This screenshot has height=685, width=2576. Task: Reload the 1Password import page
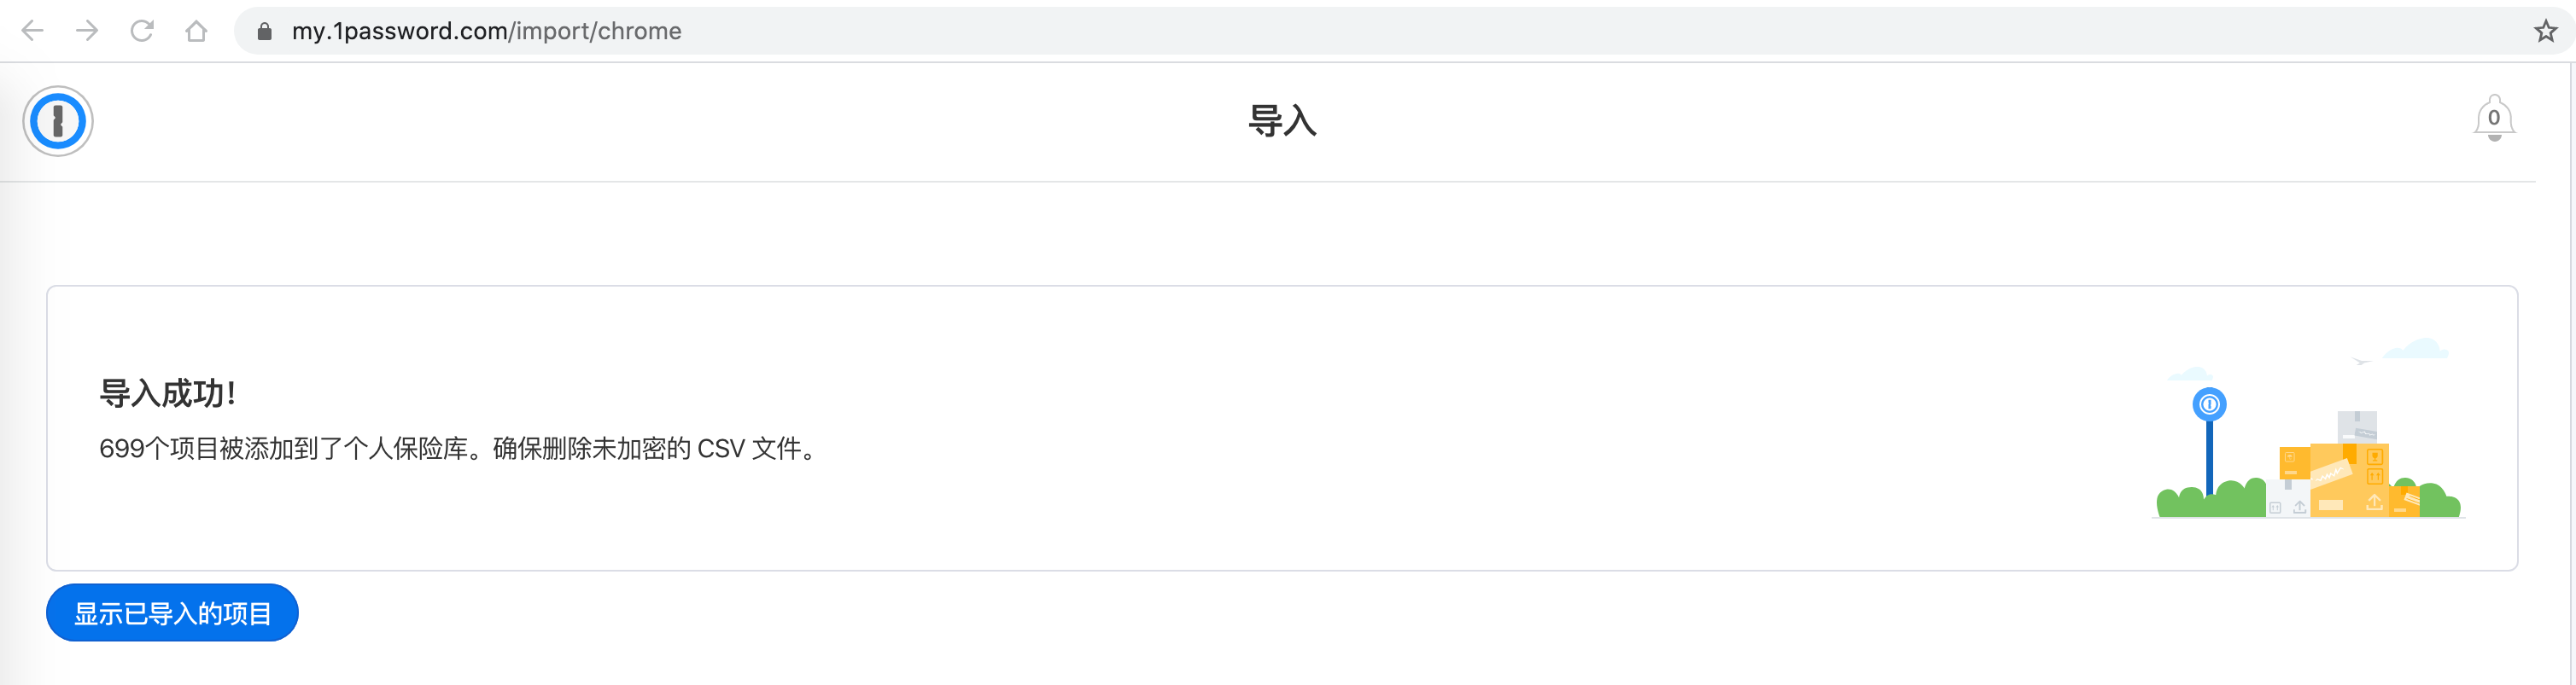click(x=142, y=31)
